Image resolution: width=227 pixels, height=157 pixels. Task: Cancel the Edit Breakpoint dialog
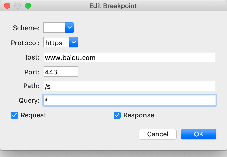pyautogui.click(x=158, y=134)
